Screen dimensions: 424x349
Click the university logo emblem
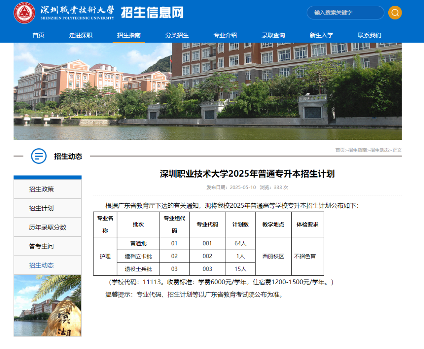[24, 13]
